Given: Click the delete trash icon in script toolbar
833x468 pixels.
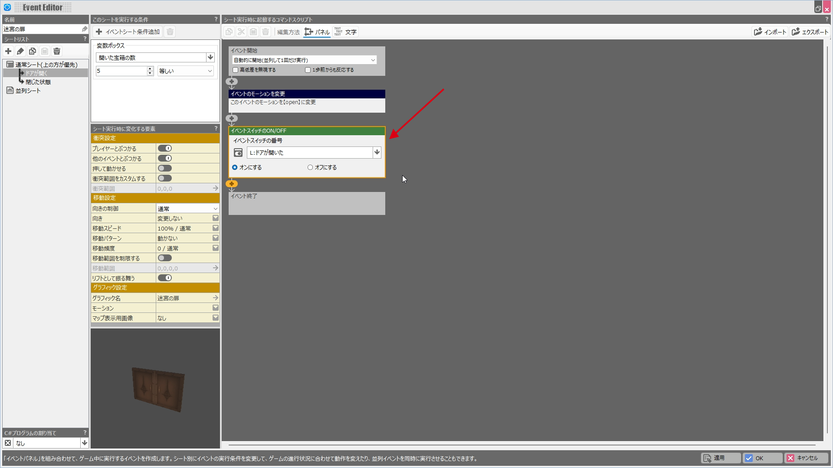Looking at the screenshot, I should coord(266,32).
